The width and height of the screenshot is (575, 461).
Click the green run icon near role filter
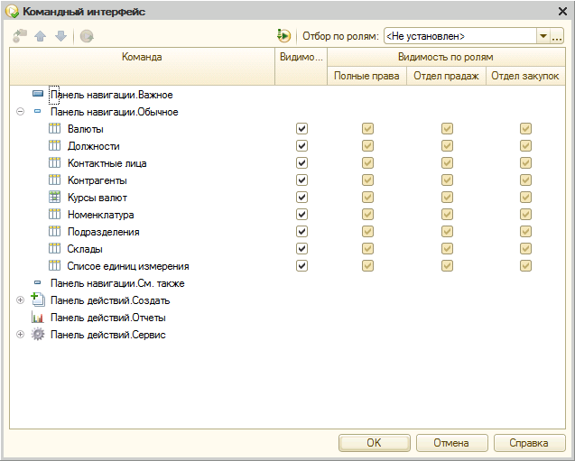284,36
